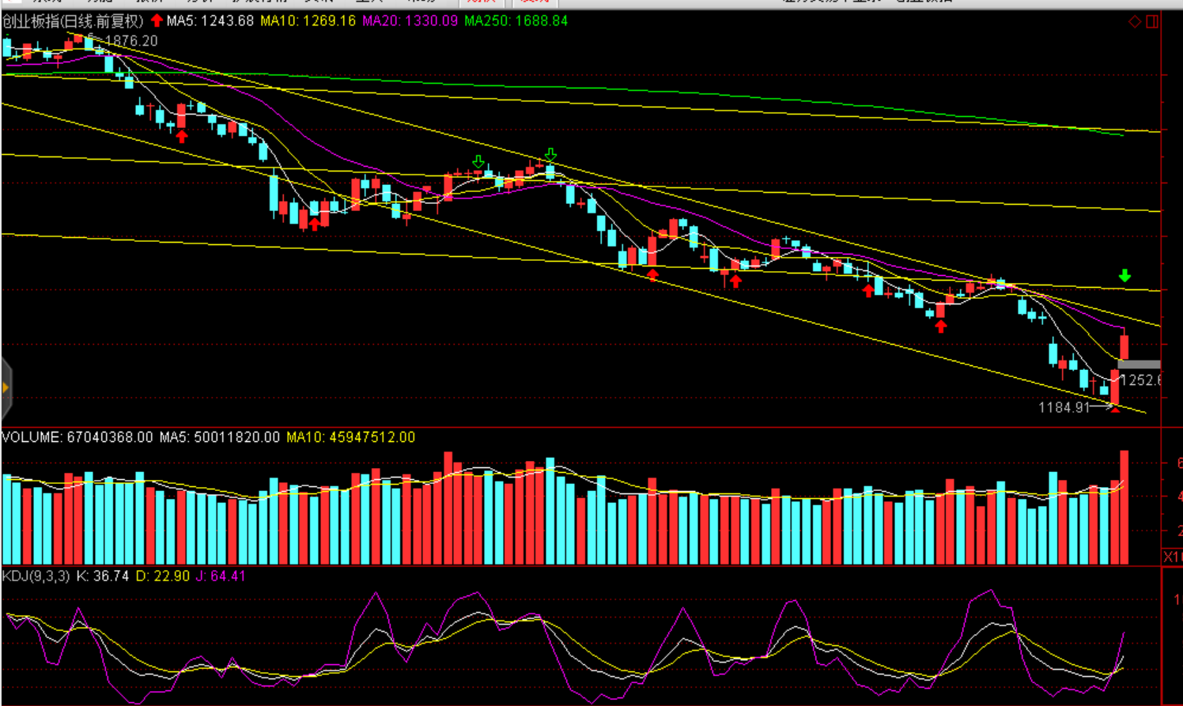The height and width of the screenshot is (706, 1183).
Task: Click the red up arrow beside MA5 label
Action: tap(157, 21)
